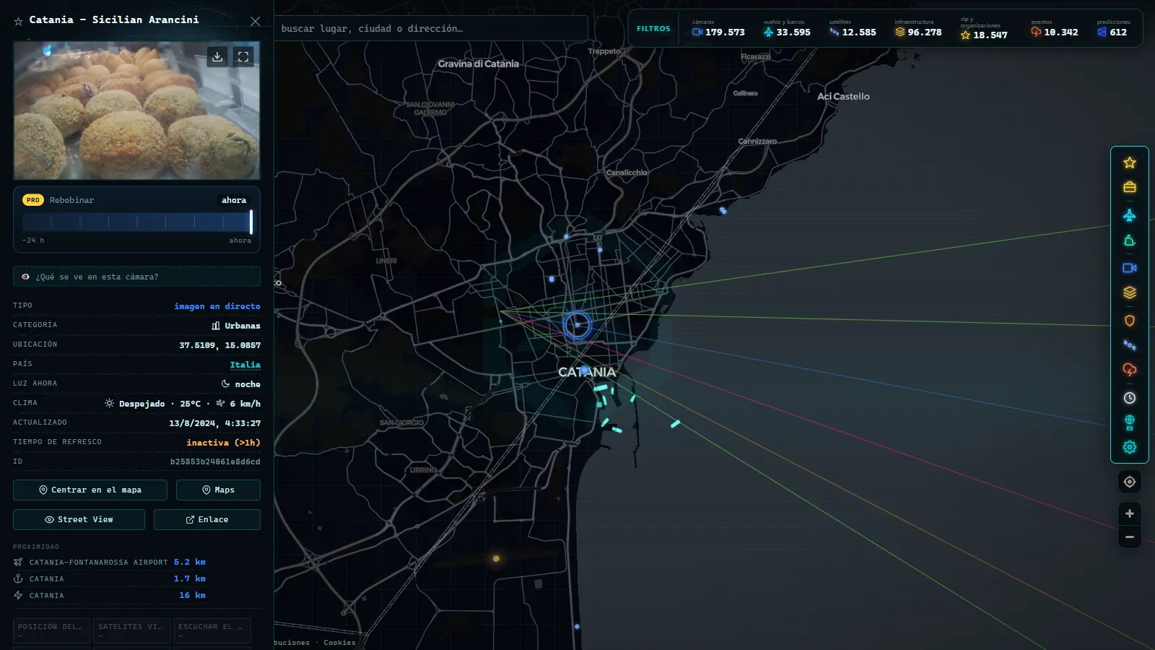1155x650 pixels.
Task: Ask ¿Qué se ve en esta cámara?
Action: (136, 277)
